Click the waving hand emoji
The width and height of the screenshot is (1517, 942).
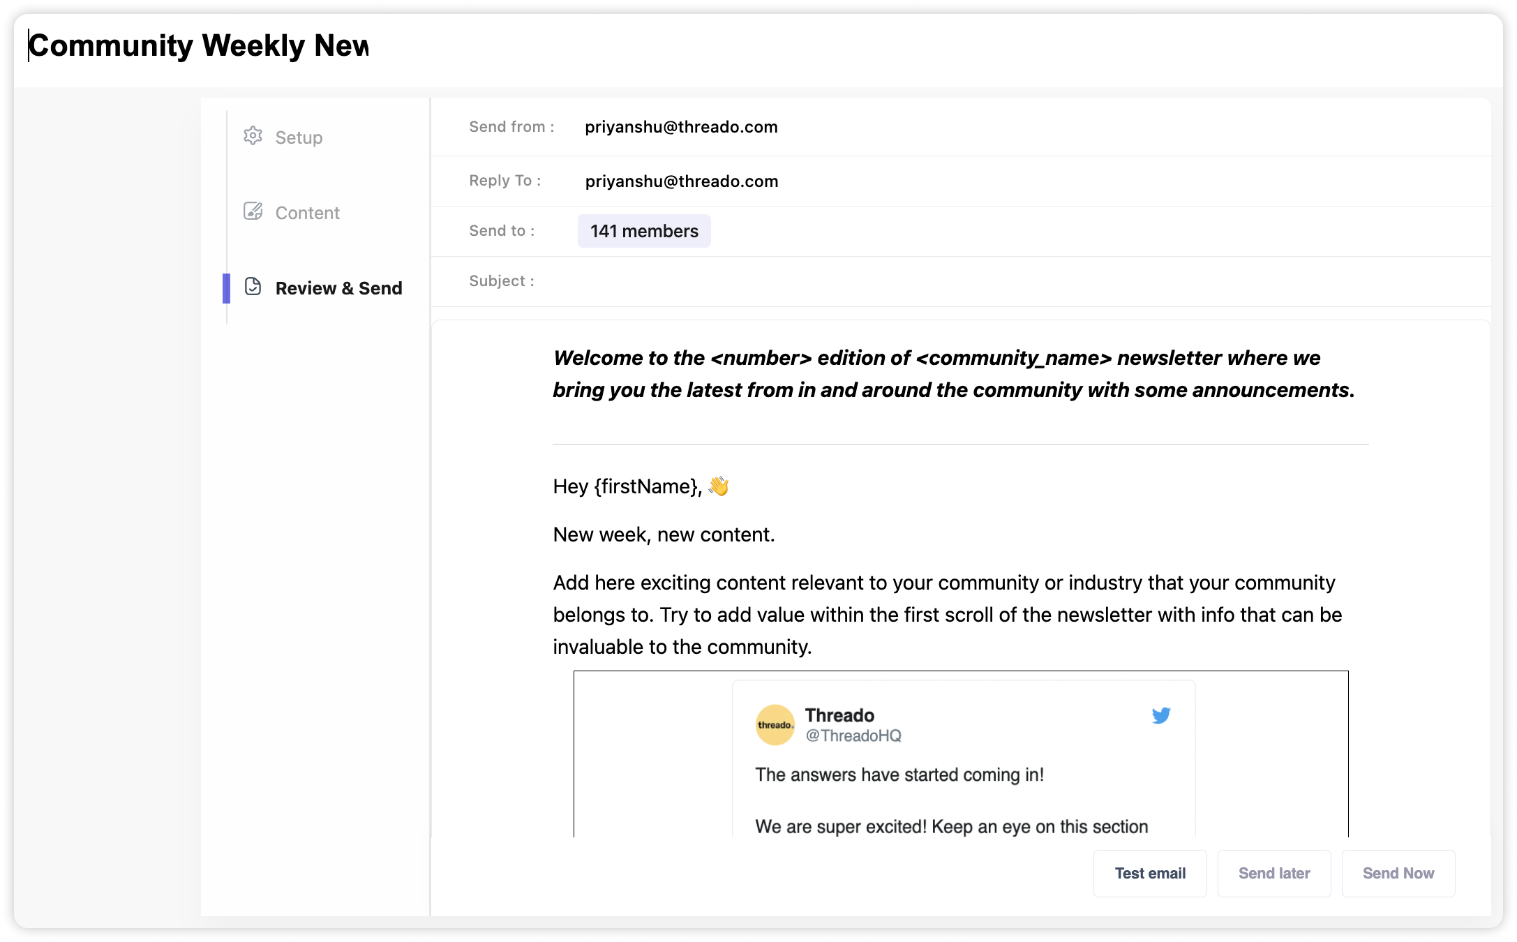(x=719, y=486)
